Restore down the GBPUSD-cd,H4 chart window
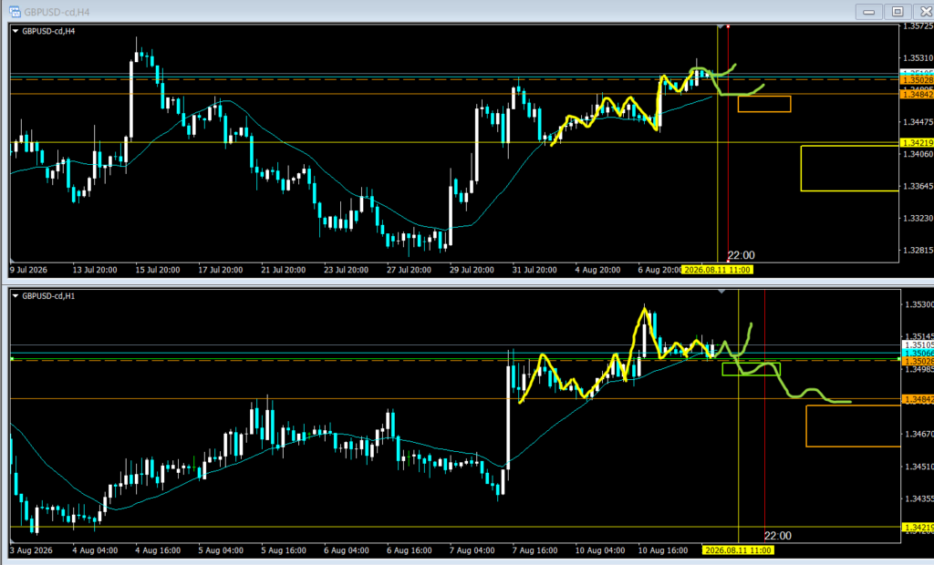This screenshot has width=934, height=565. pos(898,11)
